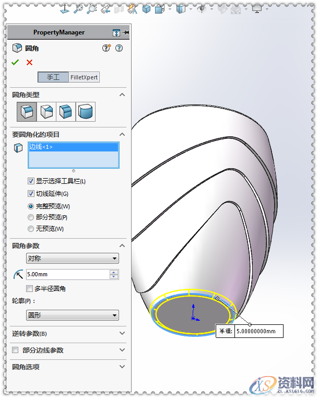
Task: Select 完整预览(W) radio option
Action: click(x=31, y=206)
